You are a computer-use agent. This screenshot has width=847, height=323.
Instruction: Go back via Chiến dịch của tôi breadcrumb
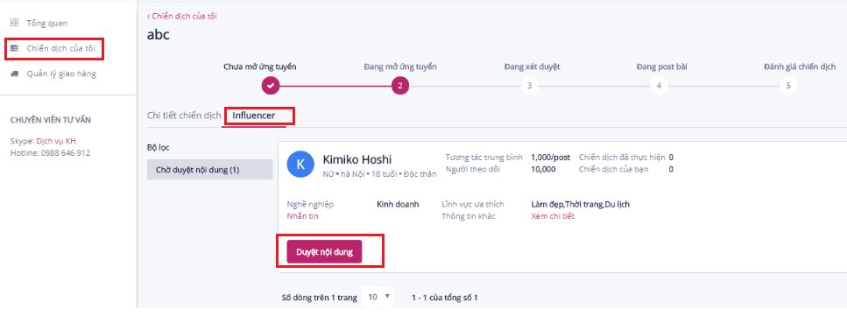tap(182, 16)
